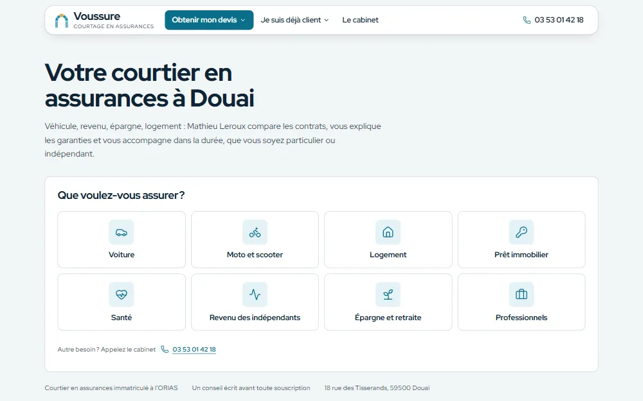Open the Obtenir mon devis dropdown
The width and height of the screenshot is (643, 401).
point(209,20)
